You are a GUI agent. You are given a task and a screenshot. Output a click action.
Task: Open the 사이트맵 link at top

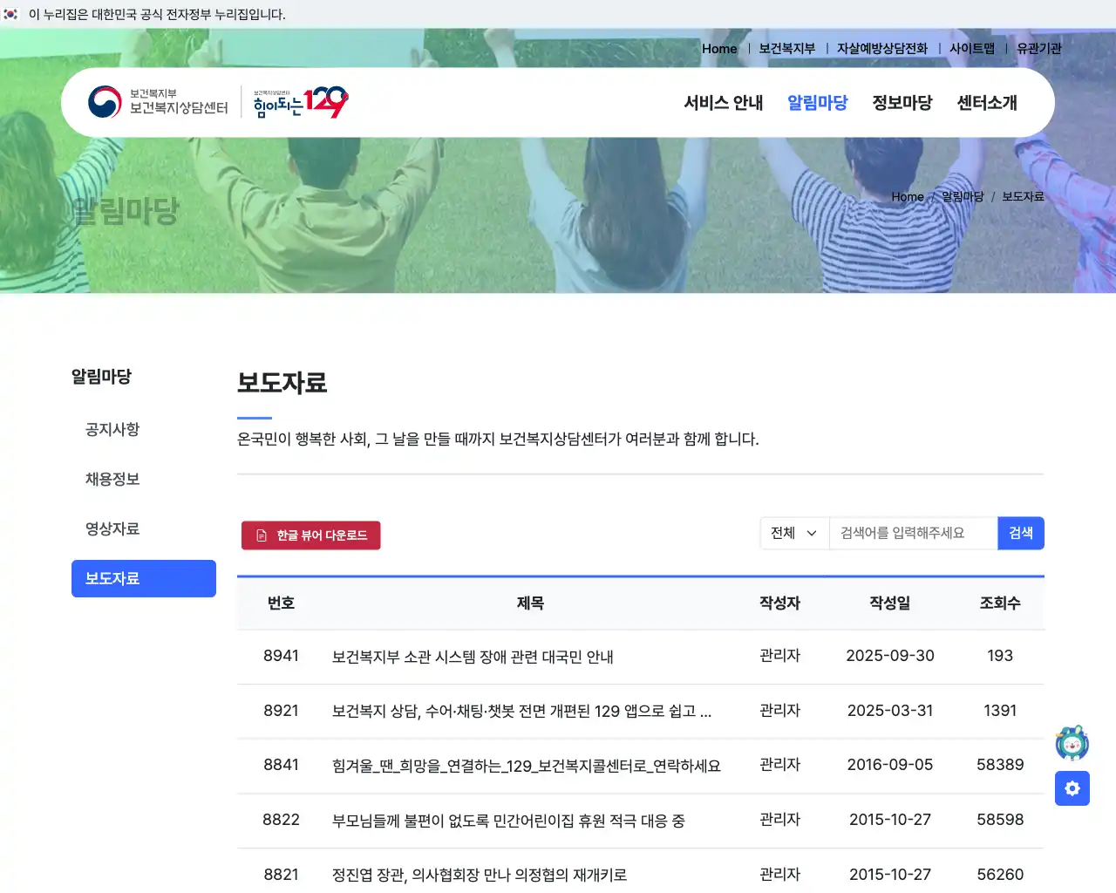pyautogui.click(x=972, y=49)
